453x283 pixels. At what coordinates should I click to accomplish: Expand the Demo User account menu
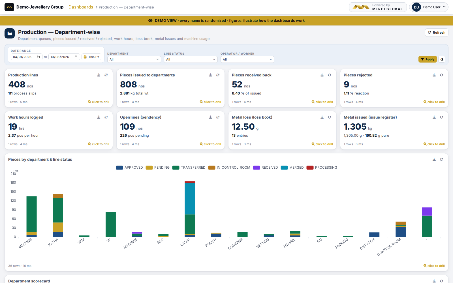pyautogui.click(x=429, y=7)
